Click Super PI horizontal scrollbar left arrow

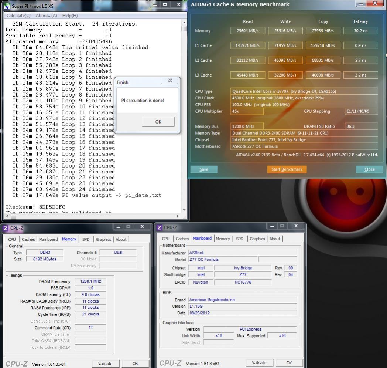coord(7,216)
